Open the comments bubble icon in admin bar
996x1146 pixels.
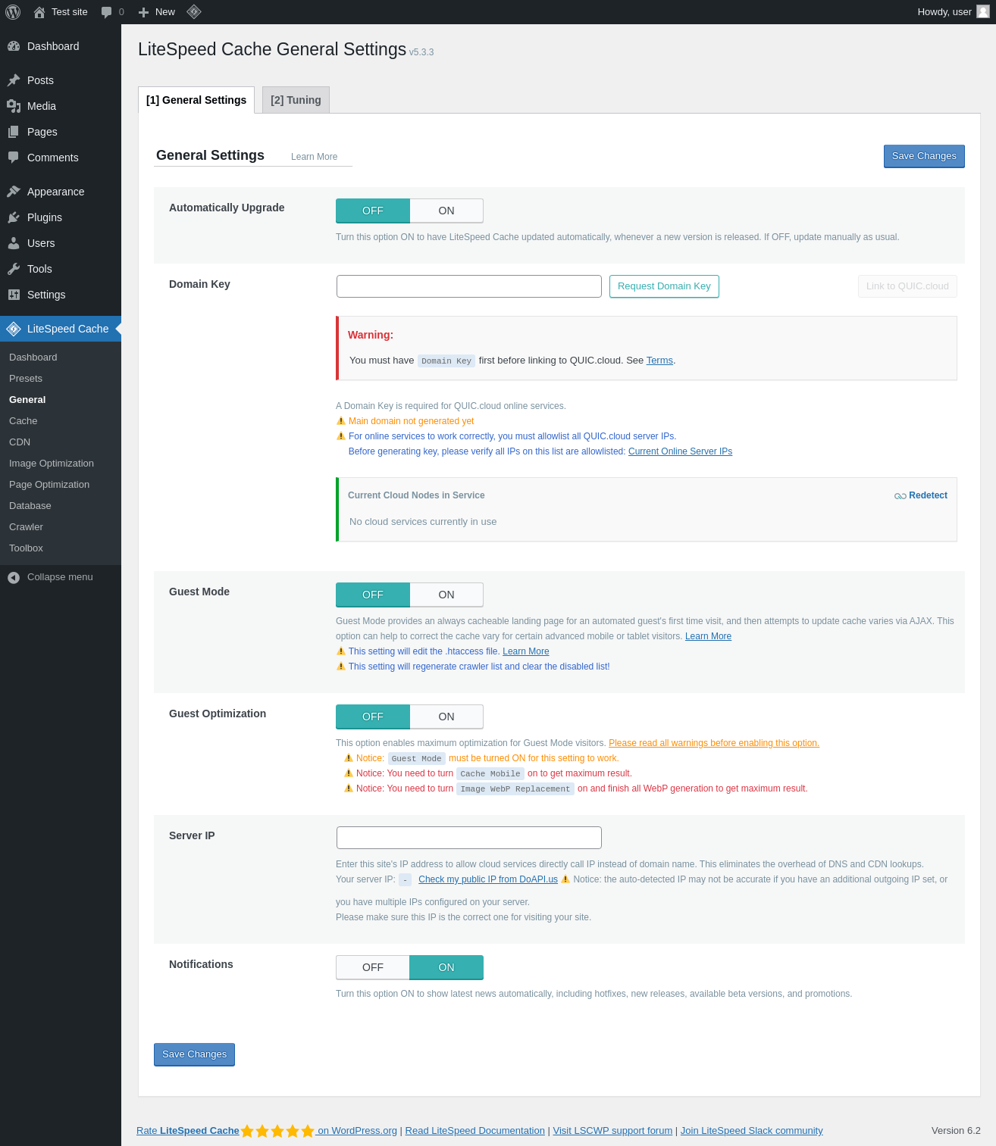point(106,12)
